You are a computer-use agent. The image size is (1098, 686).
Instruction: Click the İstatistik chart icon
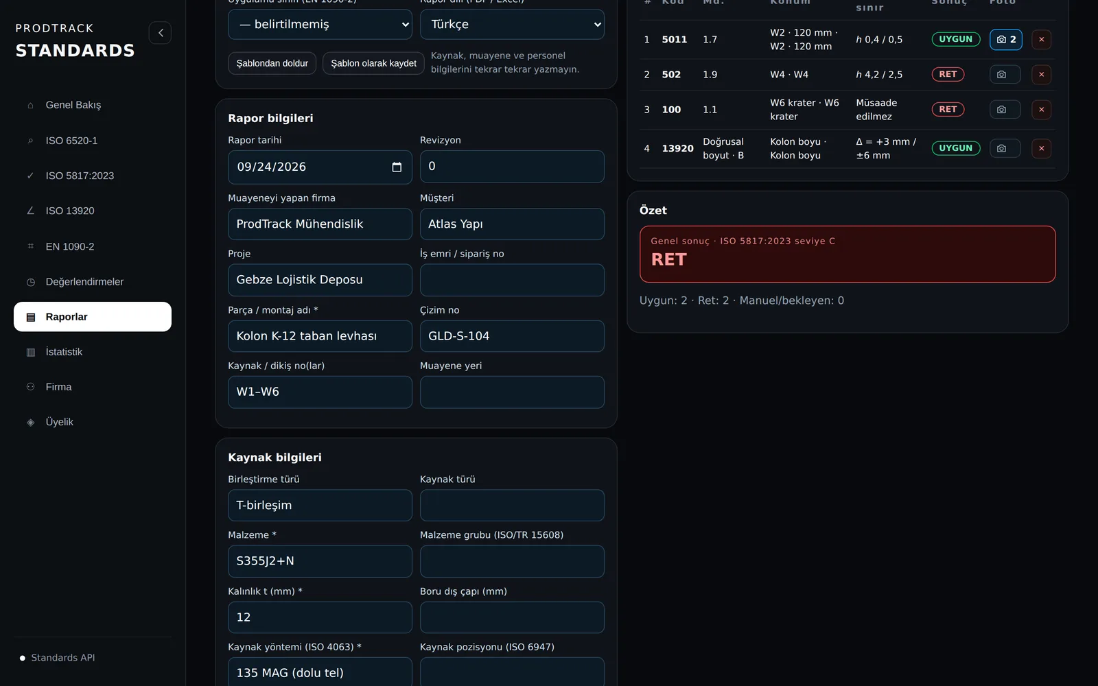30,352
